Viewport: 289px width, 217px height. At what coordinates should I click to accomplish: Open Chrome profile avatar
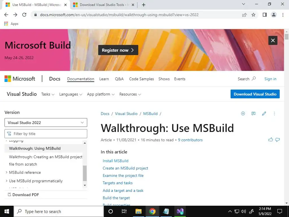tap(274, 15)
